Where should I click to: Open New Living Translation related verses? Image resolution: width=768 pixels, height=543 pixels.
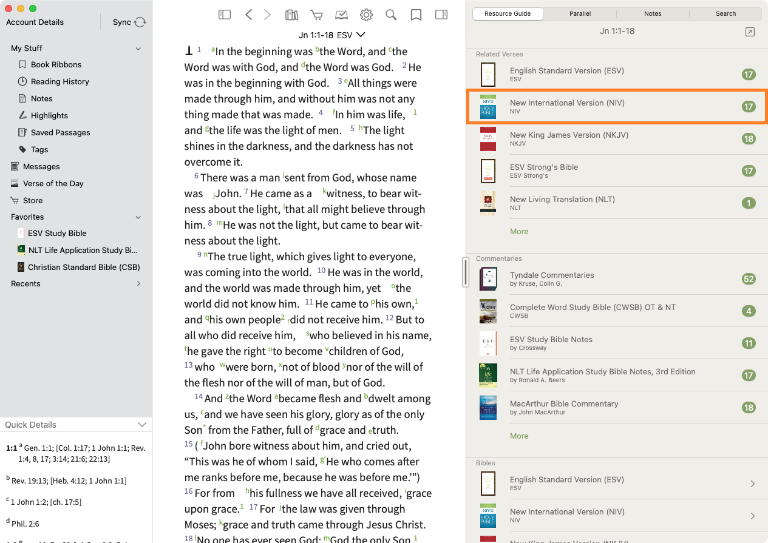pos(617,203)
